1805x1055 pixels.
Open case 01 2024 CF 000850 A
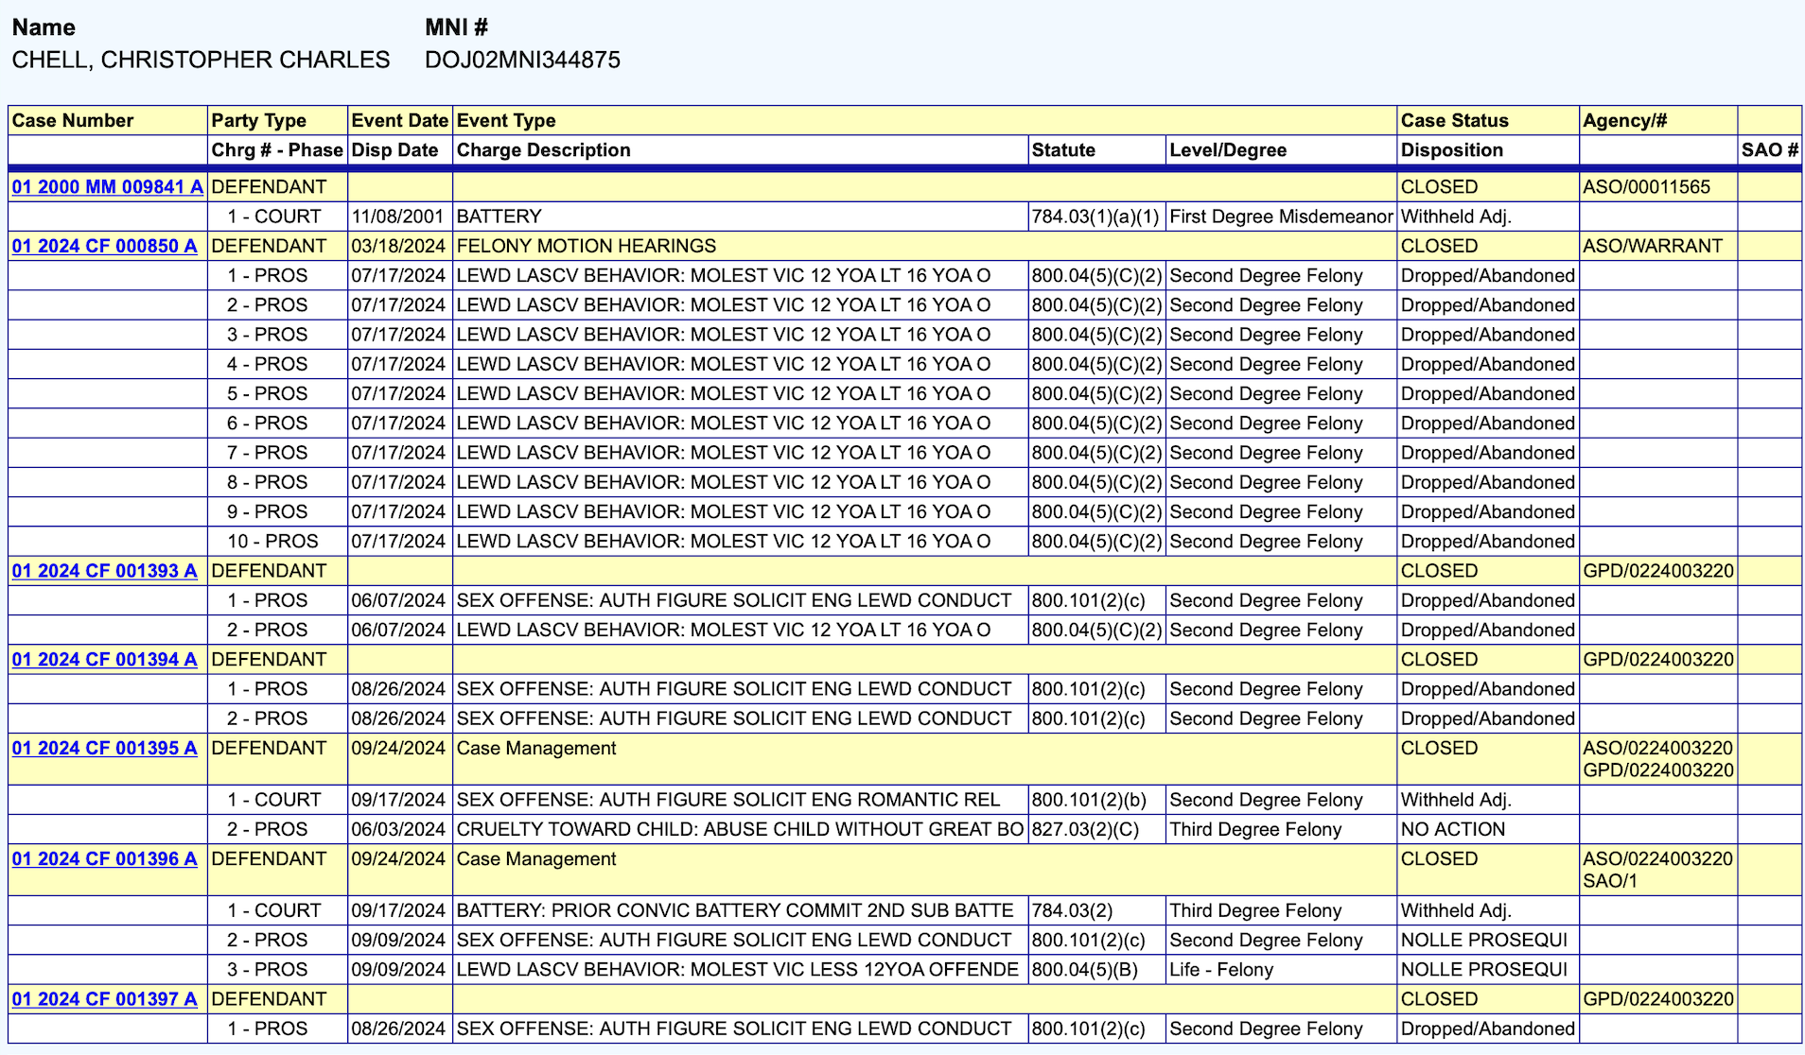tap(104, 246)
